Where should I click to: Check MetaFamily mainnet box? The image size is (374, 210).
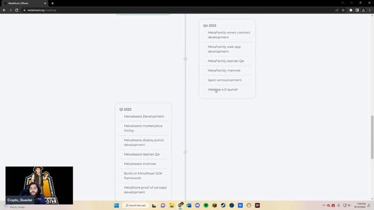pos(205,71)
